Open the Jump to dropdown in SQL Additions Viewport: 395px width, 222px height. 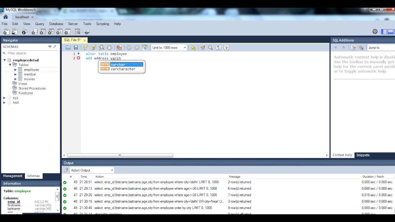[x=381, y=47]
